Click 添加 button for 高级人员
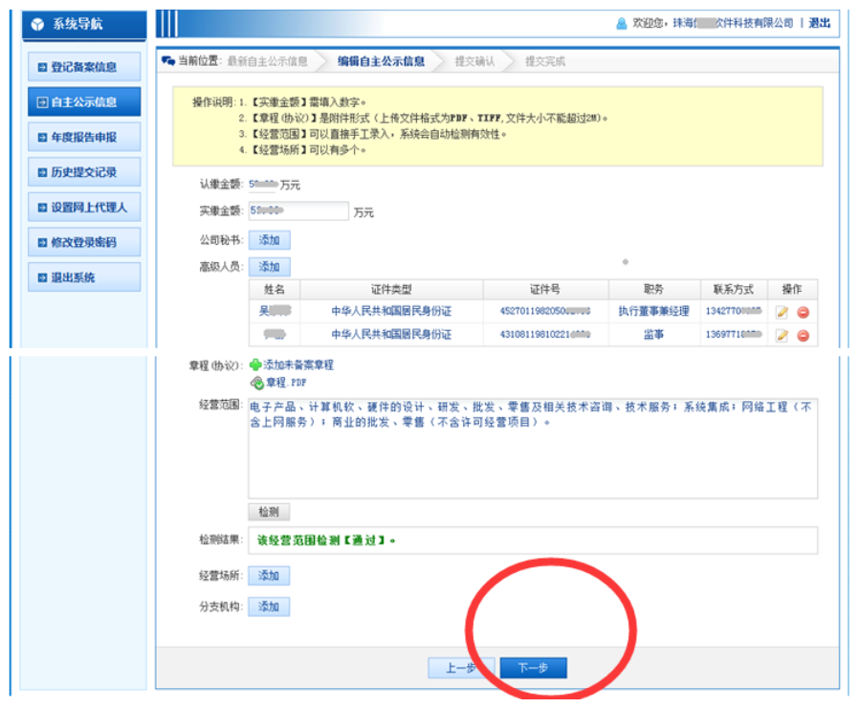The width and height of the screenshot is (859, 708). (x=269, y=267)
